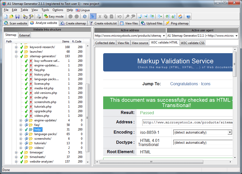Open a new project file
This screenshot has height=174, width=242.
pos(5,16)
